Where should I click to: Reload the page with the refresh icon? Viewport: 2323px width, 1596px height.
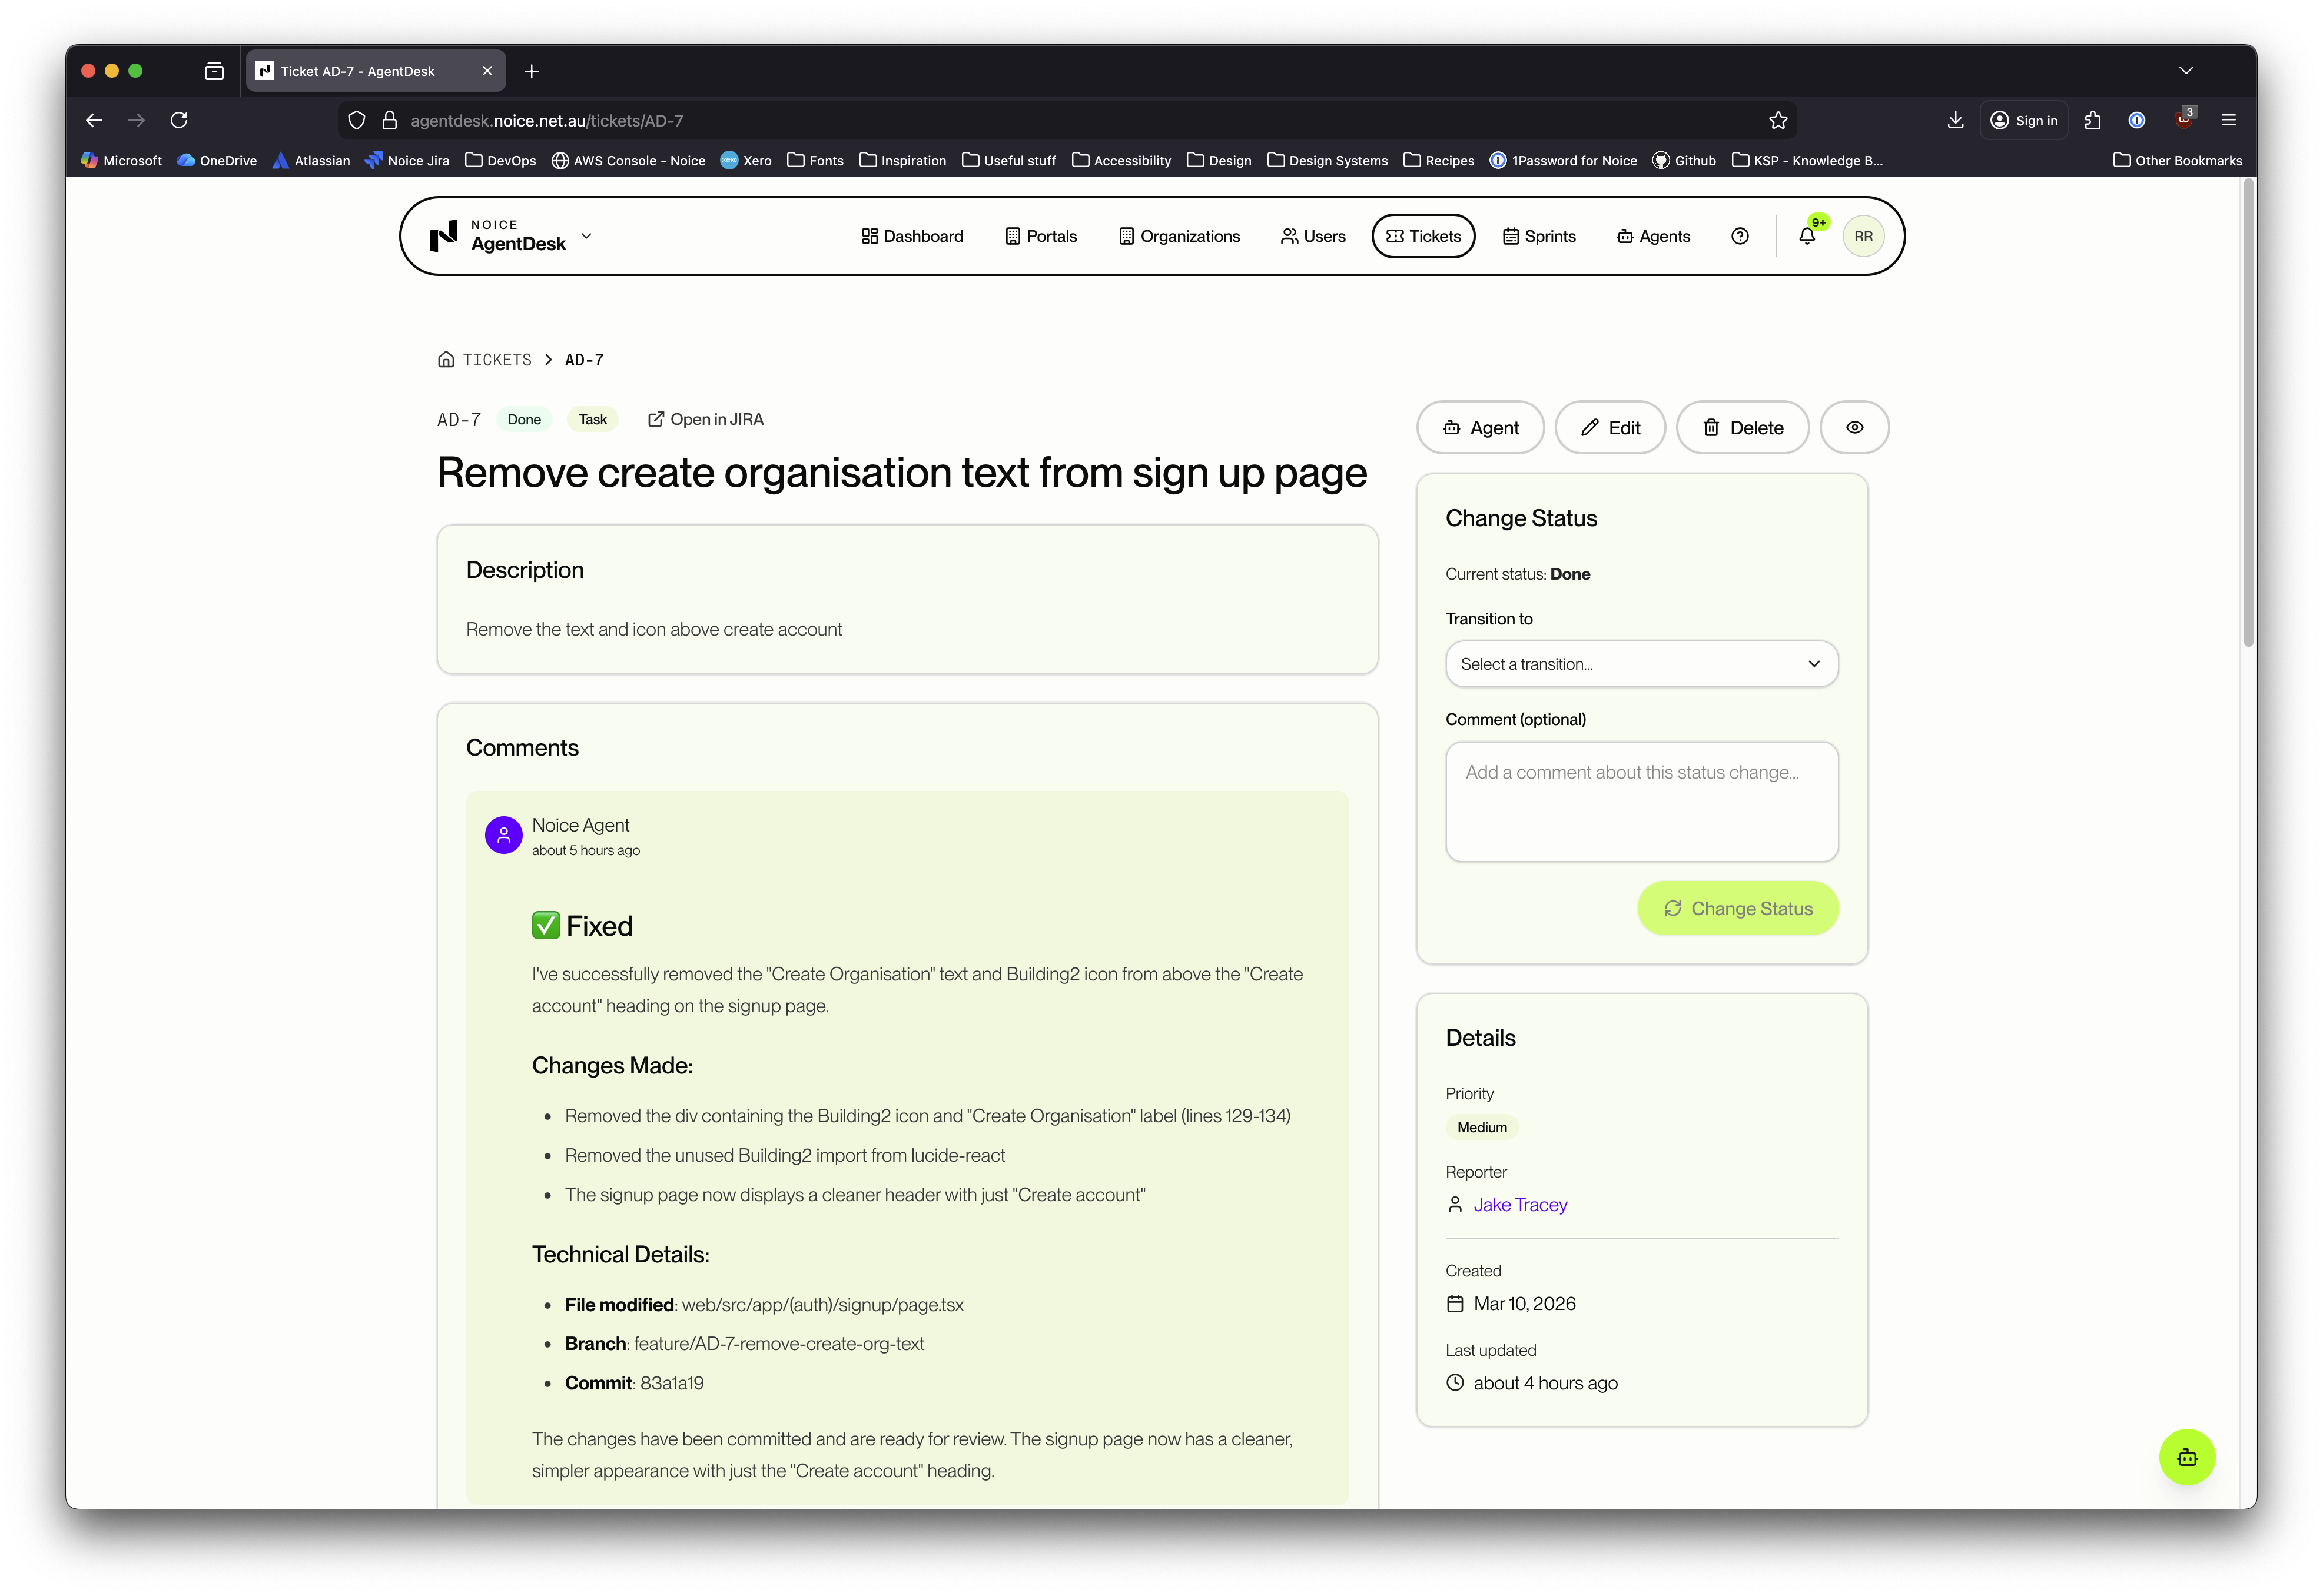tap(179, 120)
